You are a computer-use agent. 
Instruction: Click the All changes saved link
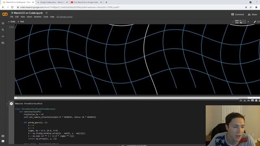point(64,17)
